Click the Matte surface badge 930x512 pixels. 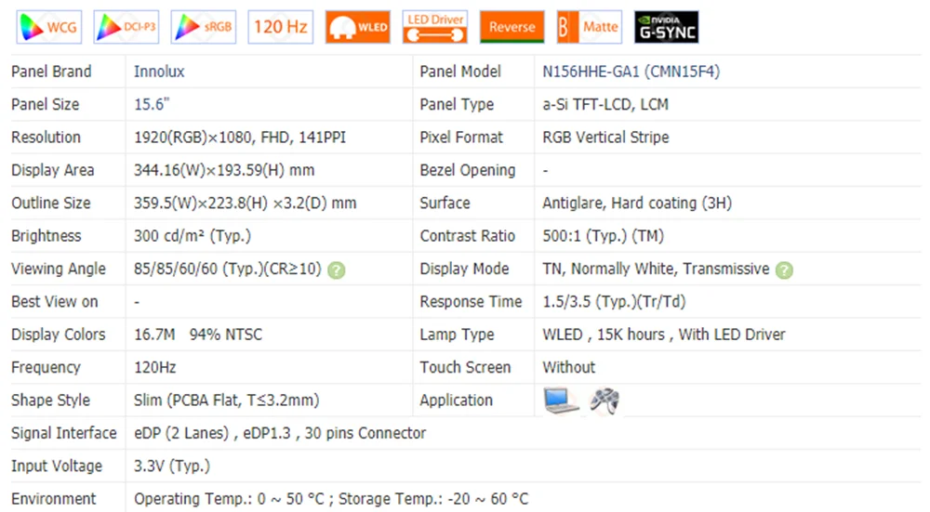[590, 27]
